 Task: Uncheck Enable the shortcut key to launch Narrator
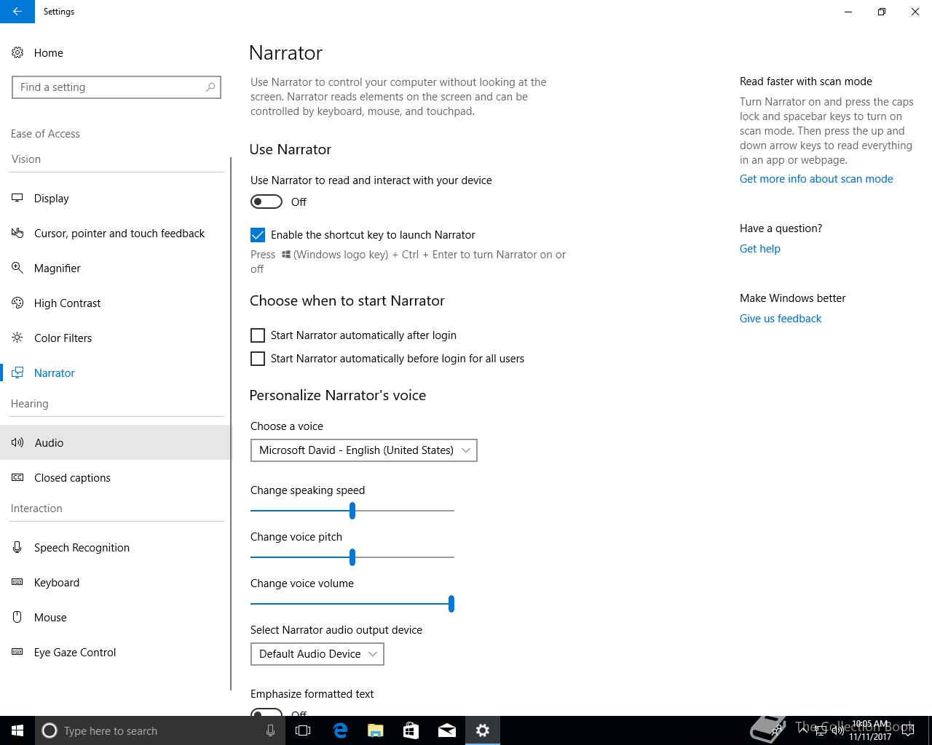tap(258, 235)
